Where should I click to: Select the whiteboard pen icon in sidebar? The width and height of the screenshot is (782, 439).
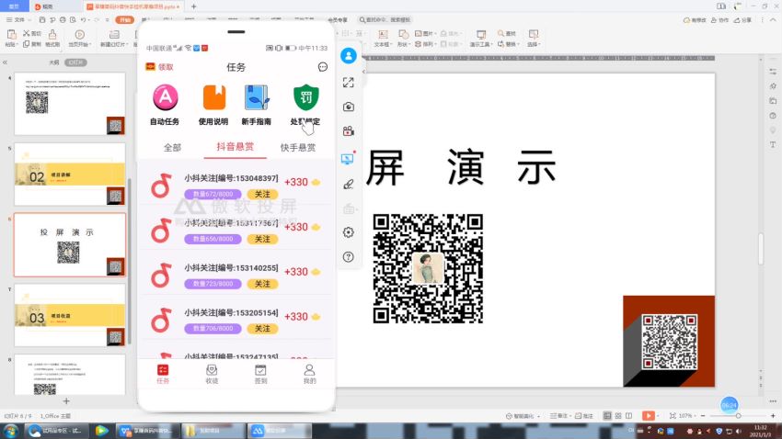click(348, 185)
